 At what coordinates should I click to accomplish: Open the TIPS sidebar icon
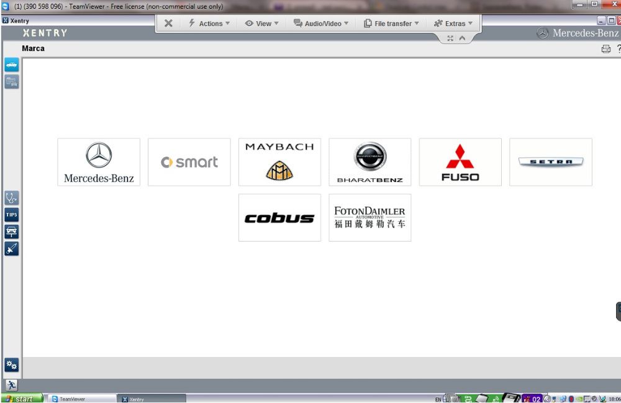(x=11, y=215)
